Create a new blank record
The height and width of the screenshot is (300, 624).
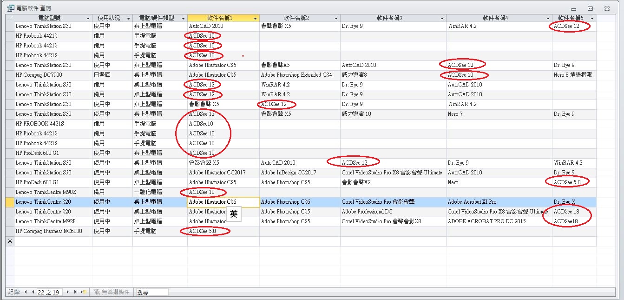[84, 292]
